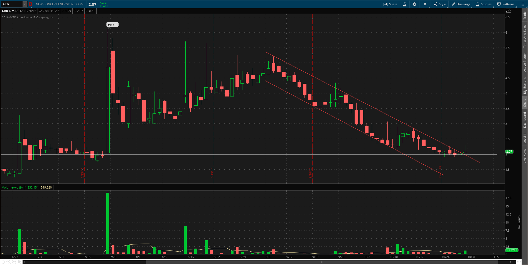The height and width of the screenshot is (265, 528).
Task: Open the Studies menu
Action: coord(484,4)
